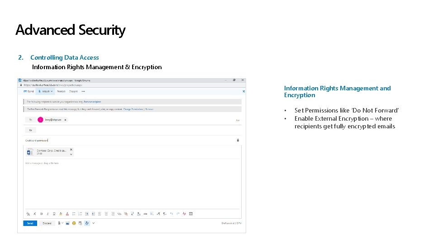Expand more options chevron beside formatting toggle

click(x=94, y=223)
